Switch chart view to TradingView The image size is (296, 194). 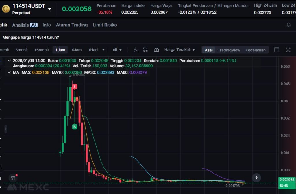click(229, 50)
